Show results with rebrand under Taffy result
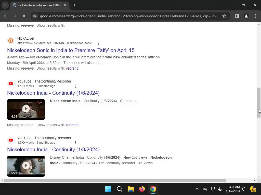The image size is (261, 195). tap(72, 68)
